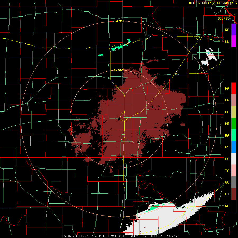Click the RA bright green legend swatch
The width and height of the screenshot is (238, 238).
(x=234, y=135)
